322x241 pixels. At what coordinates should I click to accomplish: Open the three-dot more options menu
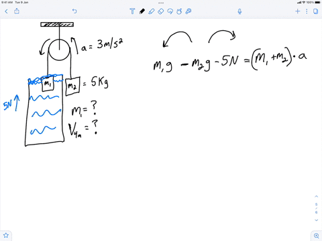[307, 11]
